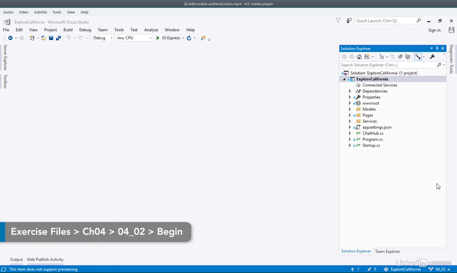The image size is (457, 273).
Task: Expand the Pages folder
Action: tap(350, 115)
